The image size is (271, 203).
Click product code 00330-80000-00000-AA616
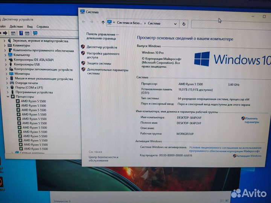175,155
